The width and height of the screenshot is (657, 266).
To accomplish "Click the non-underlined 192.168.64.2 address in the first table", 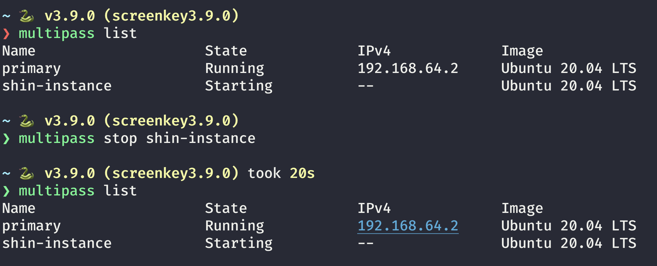I will (x=408, y=68).
